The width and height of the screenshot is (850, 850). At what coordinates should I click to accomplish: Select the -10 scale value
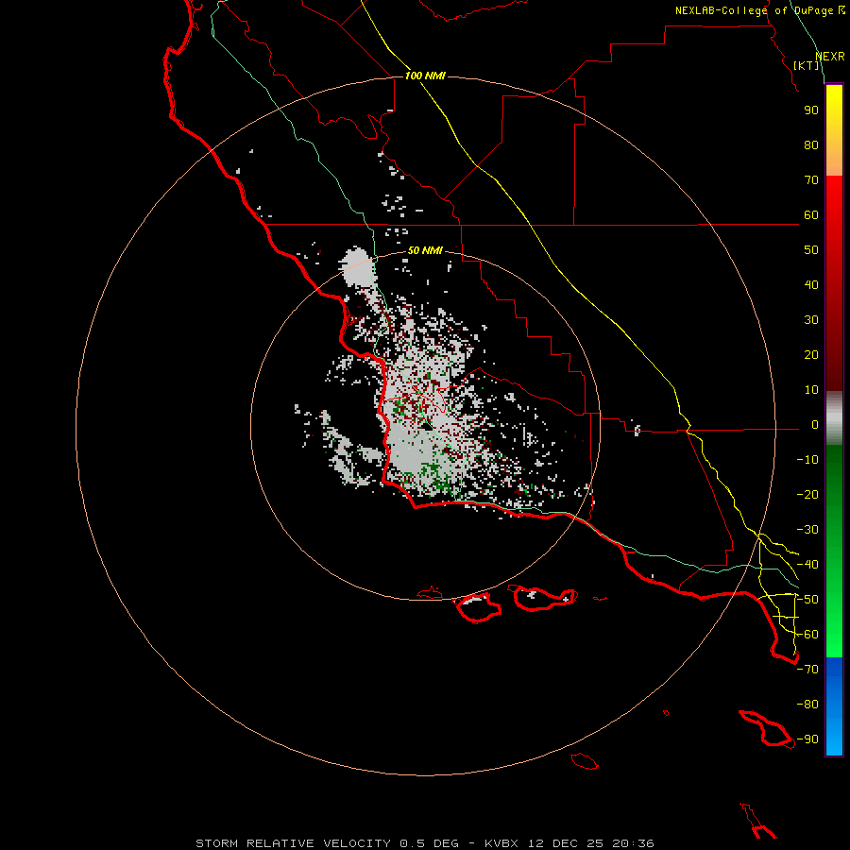[x=807, y=460]
